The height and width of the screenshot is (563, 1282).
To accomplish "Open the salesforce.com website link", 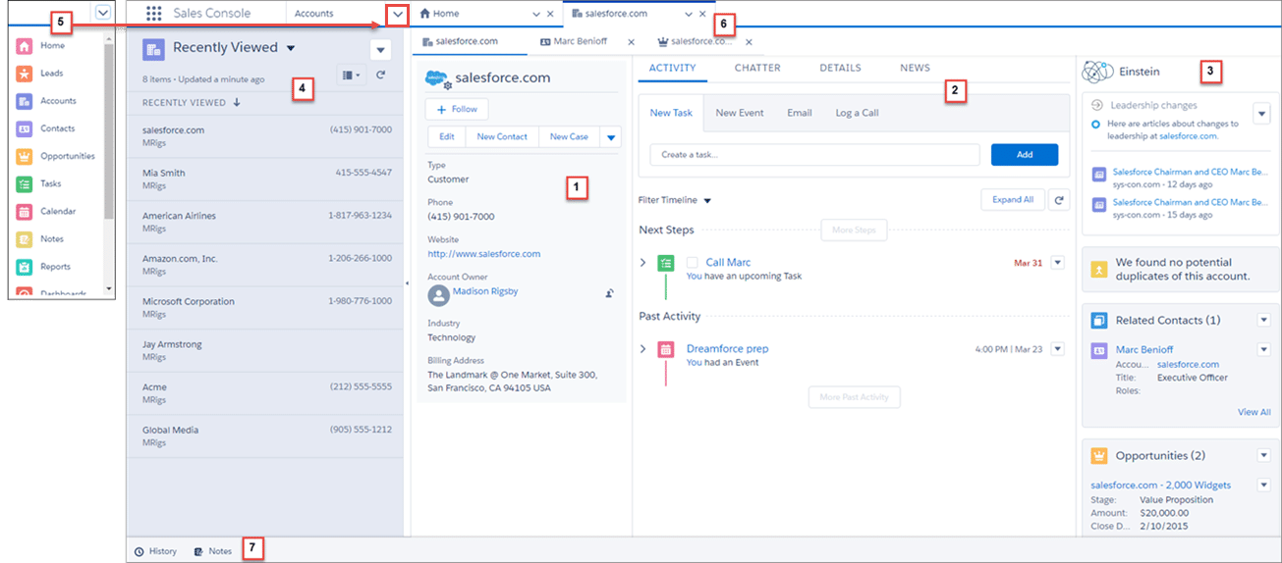I will 483,254.
